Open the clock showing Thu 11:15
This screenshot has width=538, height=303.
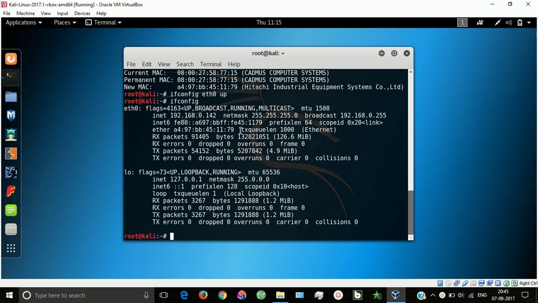pyautogui.click(x=269, y=22)
